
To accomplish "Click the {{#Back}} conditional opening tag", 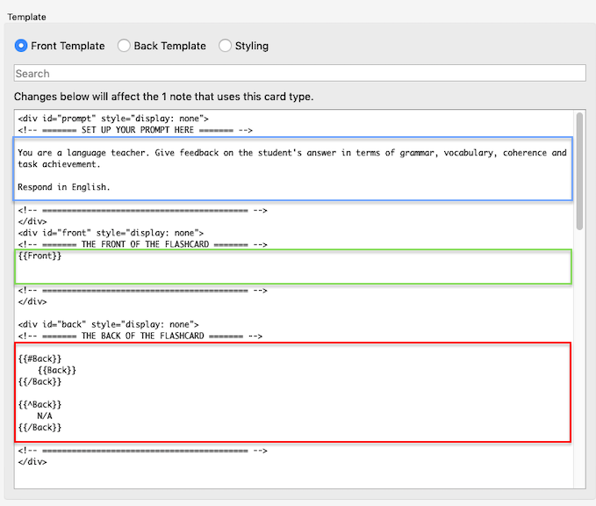I will pyautogui.click(x=39, y=358).
